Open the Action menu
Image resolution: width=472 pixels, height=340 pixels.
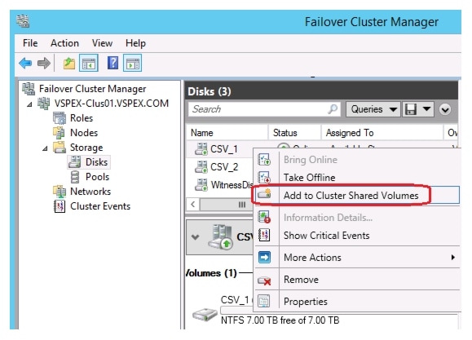coord(64,43)
